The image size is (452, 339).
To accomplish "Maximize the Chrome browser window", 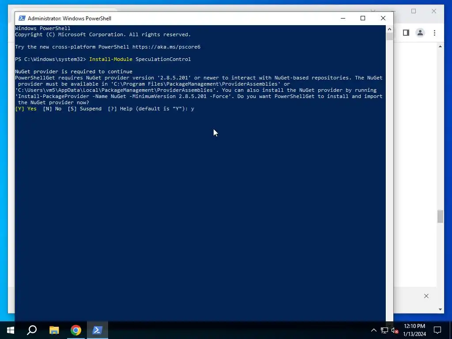I will (414, 11).
